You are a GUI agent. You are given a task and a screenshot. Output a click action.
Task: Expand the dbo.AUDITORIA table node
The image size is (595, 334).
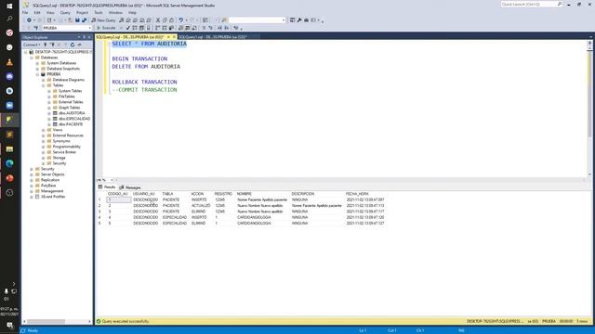(x=49, y=113)
